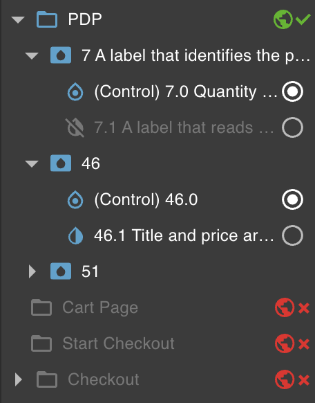Click the red globe icon beside Cart Page
Viewport: 315px width, 403px height.
285,307
